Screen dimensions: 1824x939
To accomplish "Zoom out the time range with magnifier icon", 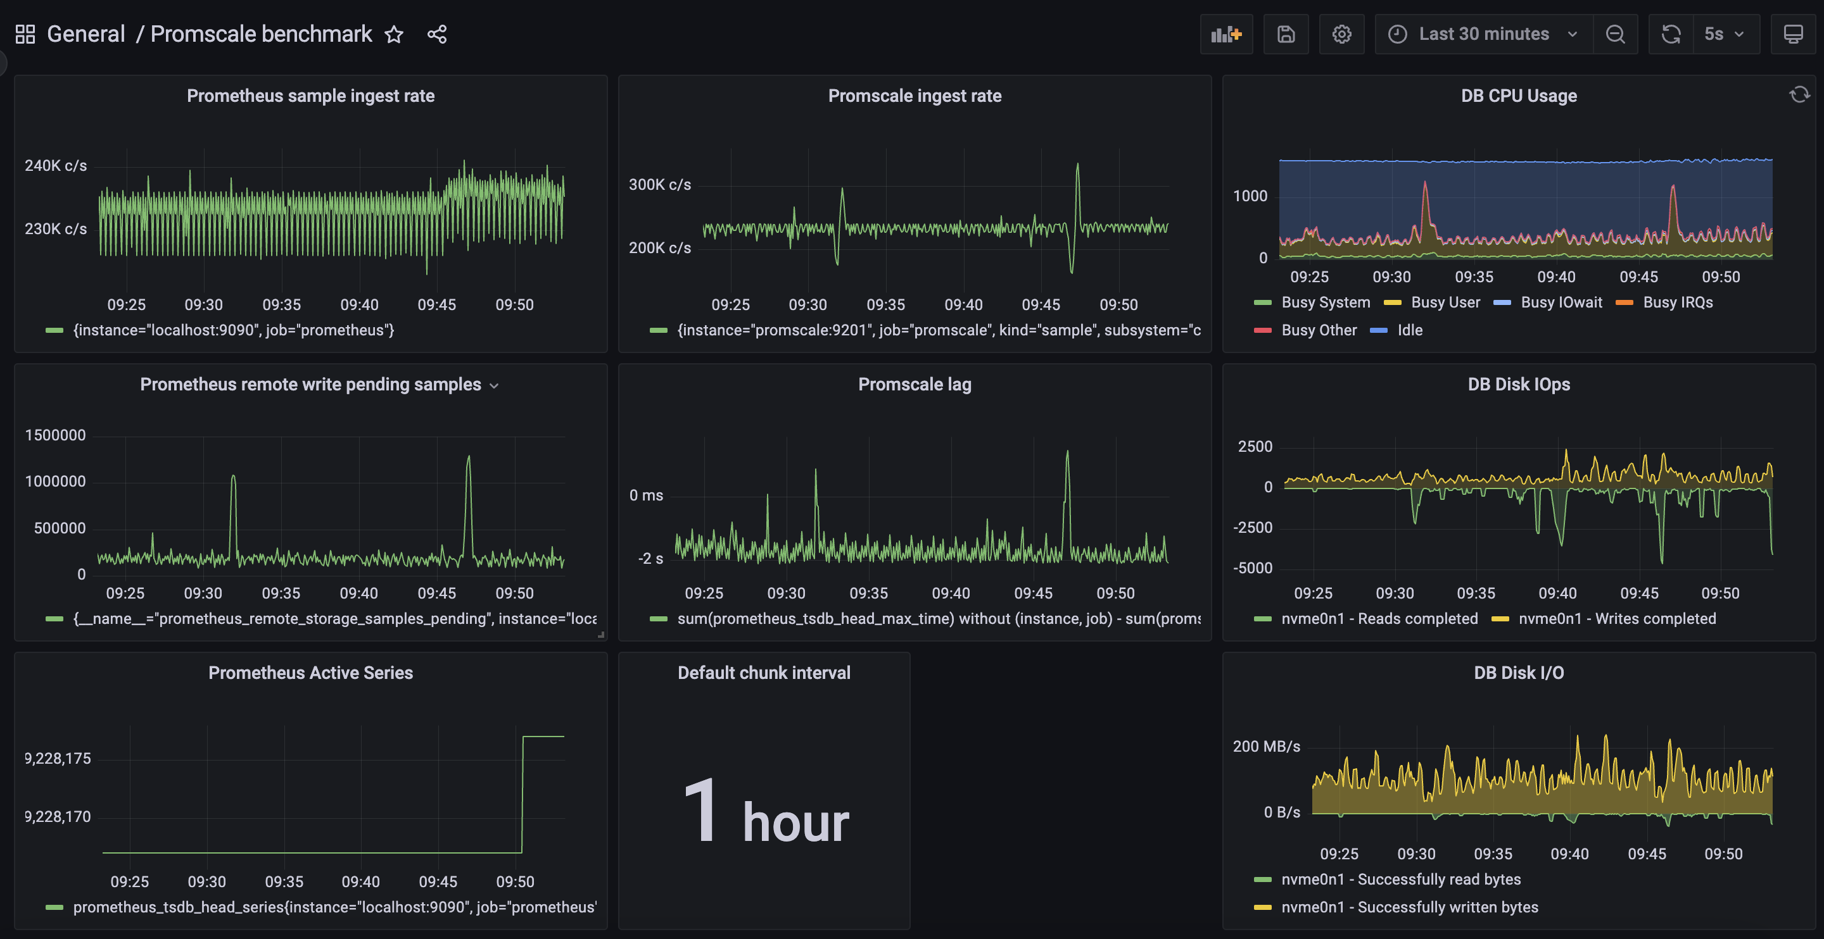I will click(1615, 34).
